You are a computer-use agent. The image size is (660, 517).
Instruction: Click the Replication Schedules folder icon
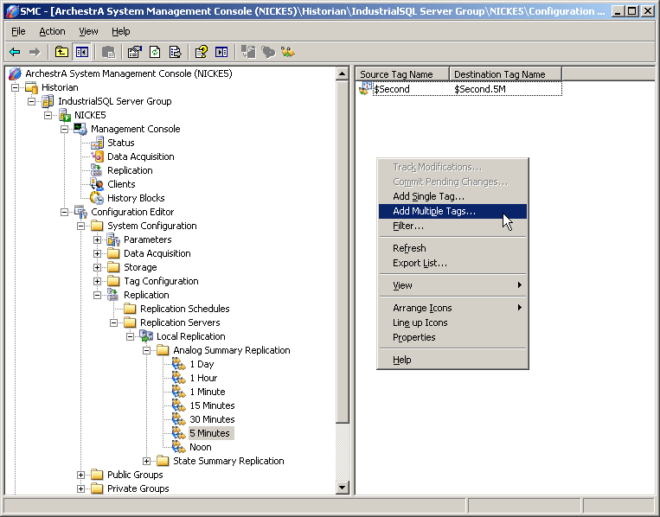130,309
